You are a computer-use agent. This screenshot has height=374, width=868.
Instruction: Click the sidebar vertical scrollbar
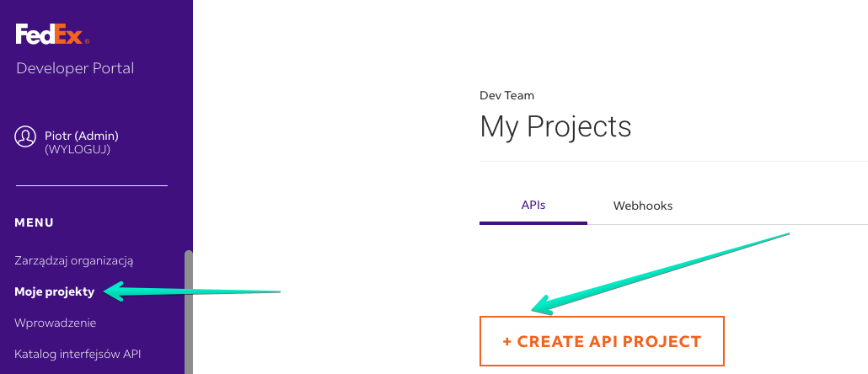click(189, 312)
